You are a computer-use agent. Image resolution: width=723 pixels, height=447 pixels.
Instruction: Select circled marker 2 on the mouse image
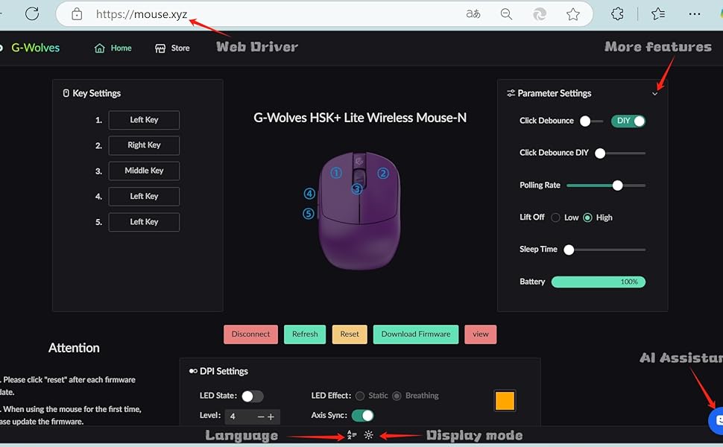point(382,174)
